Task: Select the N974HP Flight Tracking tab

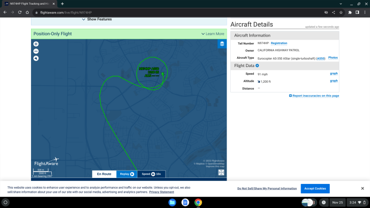Action: (x=30, y=4)
